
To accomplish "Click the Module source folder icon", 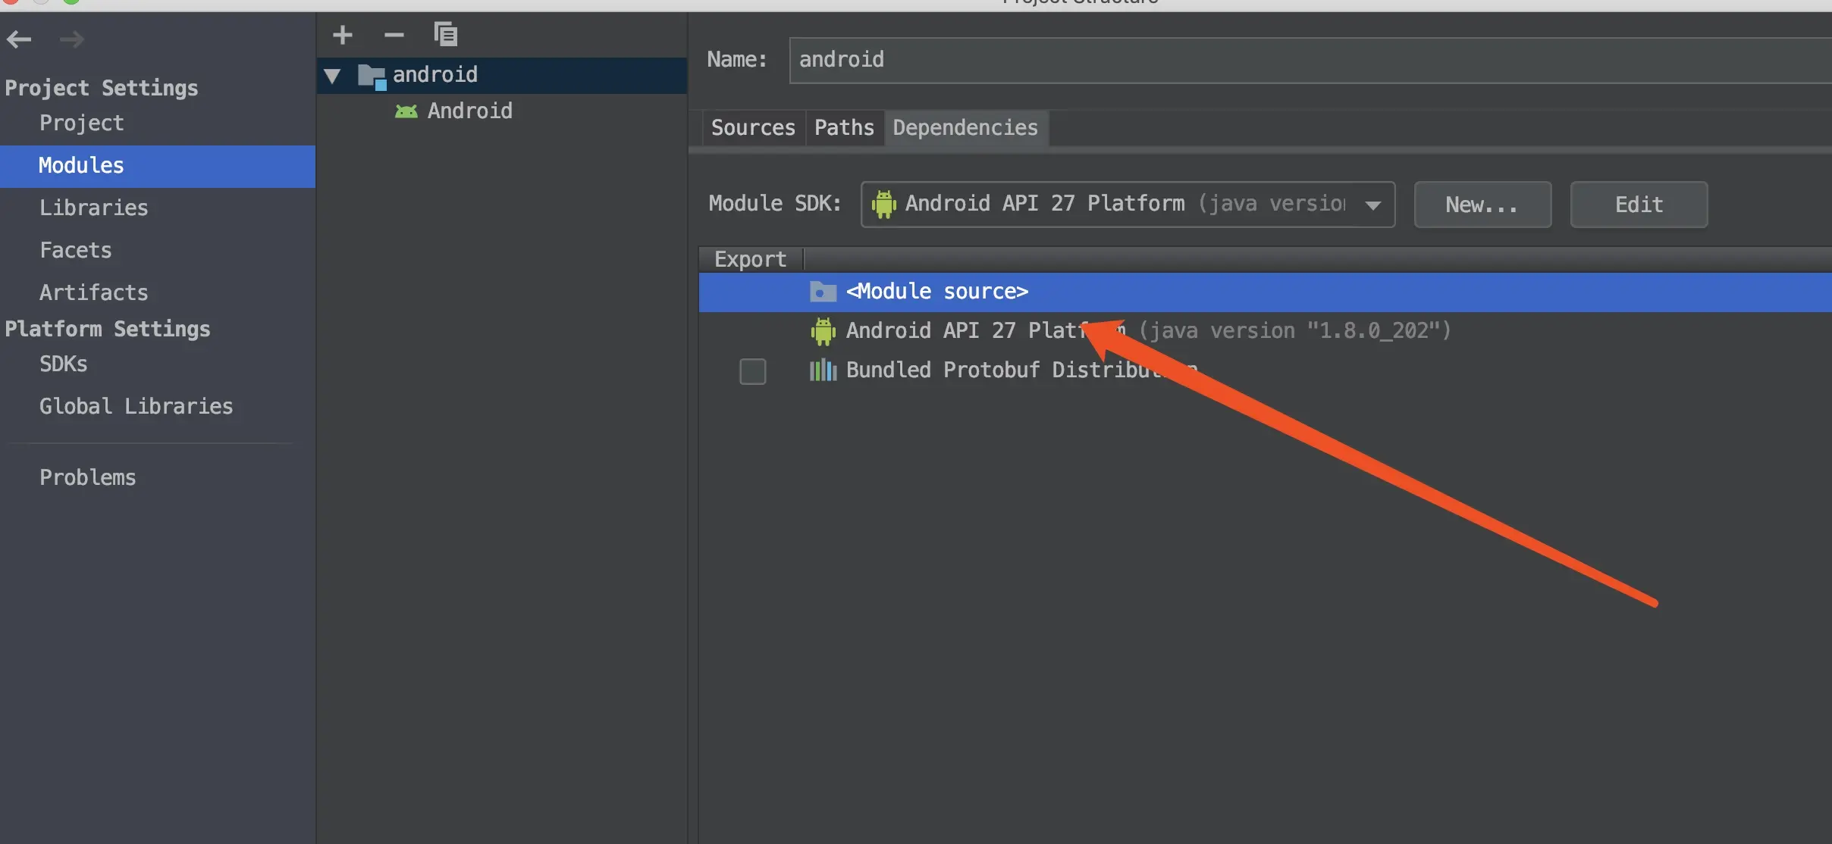I will click(x=823, y=292).
